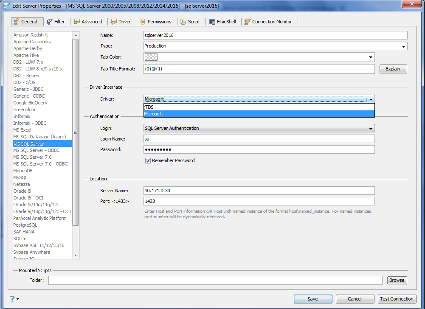425x309 pixels.
Task: Click the Advanced tab icon
Action: point(77,21)
